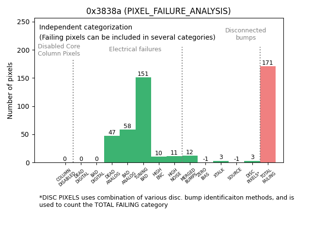Image resolution: width=310 pixels, height=232 pixels.
Task: Click the MERGED BUMPS bar
Action: (189, 159)
